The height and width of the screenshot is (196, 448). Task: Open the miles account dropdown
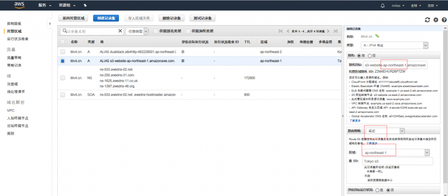pyautogui.click(x=399, y=5)
